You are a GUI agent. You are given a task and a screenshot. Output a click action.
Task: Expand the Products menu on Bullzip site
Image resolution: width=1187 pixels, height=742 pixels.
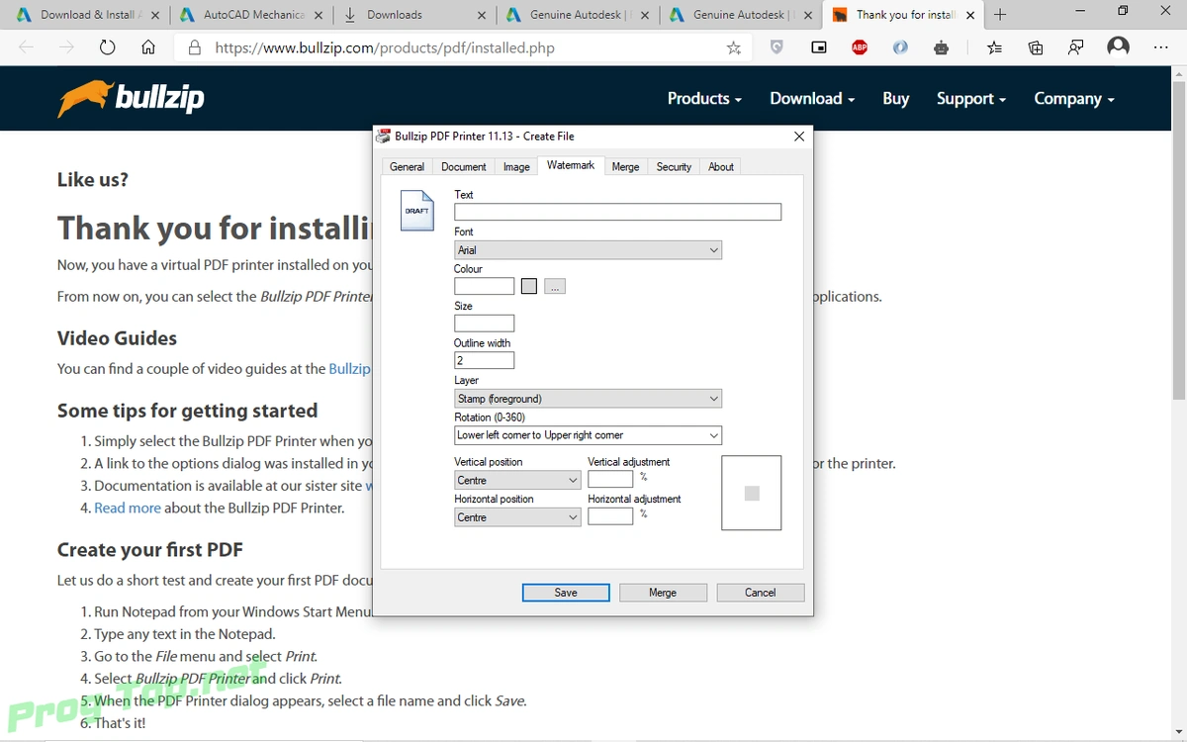704,98
